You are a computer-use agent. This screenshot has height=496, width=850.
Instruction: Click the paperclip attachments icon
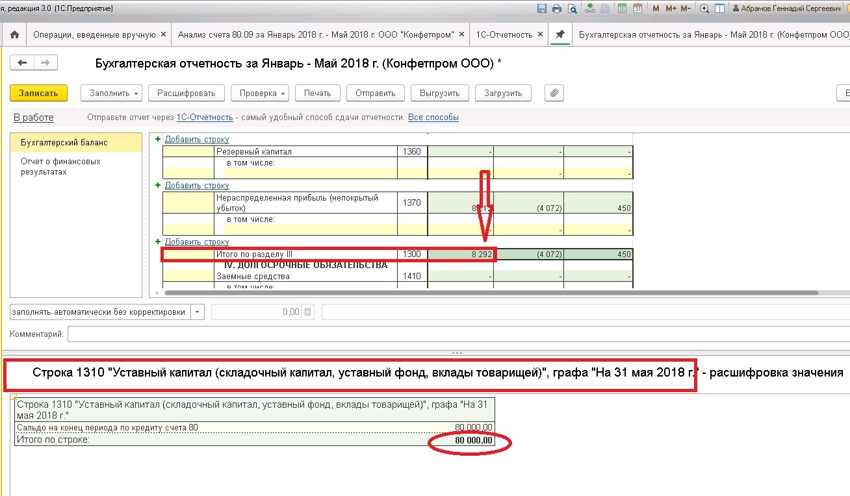click(554, 93)
